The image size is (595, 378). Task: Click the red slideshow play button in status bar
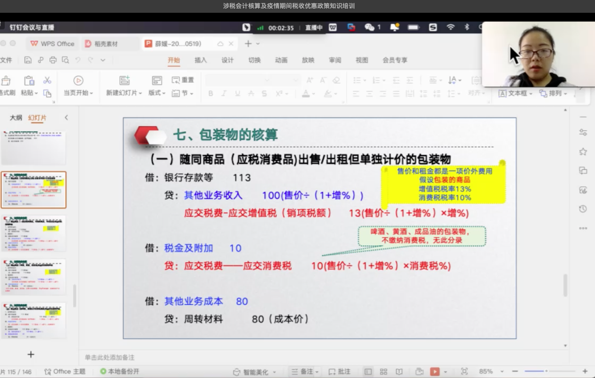pos(434,372)
